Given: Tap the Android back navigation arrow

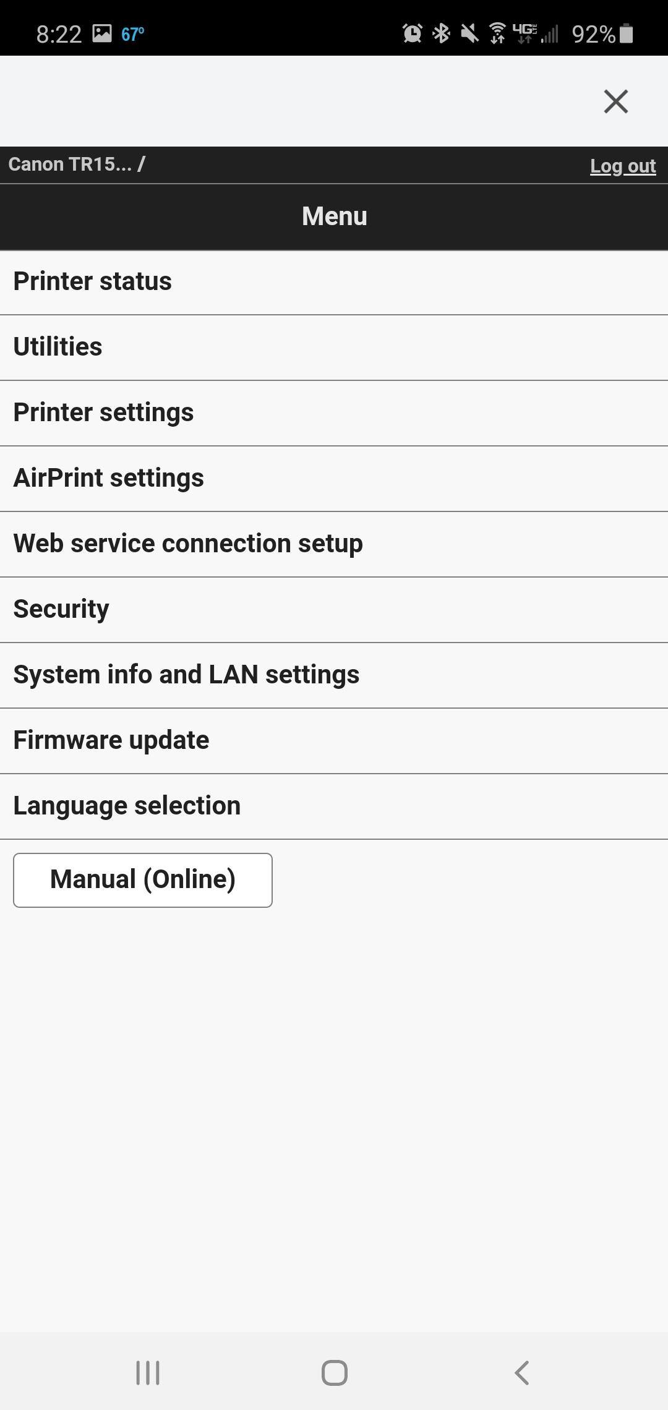Looking at the screenshot, I should 521,1372.
